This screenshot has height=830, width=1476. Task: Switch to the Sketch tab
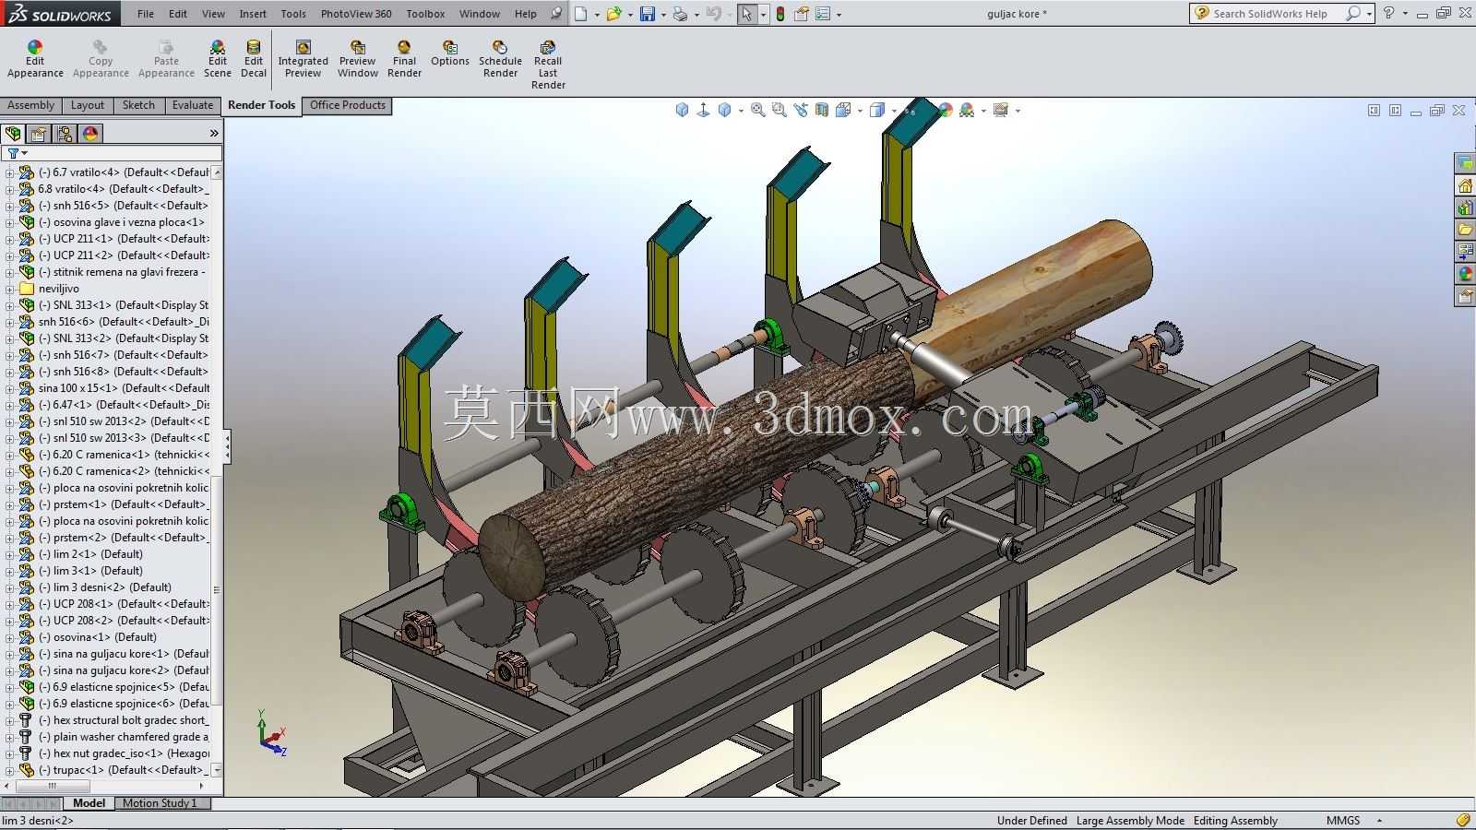pyautogui.click(x=138, y=105)
